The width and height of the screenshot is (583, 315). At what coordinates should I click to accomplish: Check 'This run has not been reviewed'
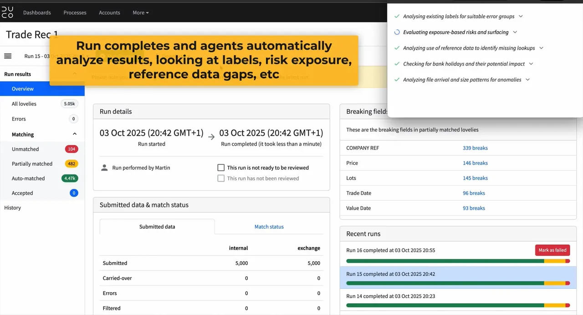(221, 178)
